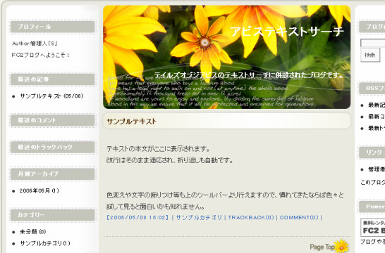Click the アビステキストサーチ blog title
The image size is (385, 253).
tap(287, 32)
